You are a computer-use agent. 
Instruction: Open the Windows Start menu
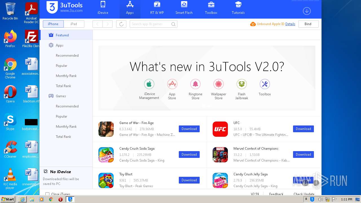tap(8, 199)
